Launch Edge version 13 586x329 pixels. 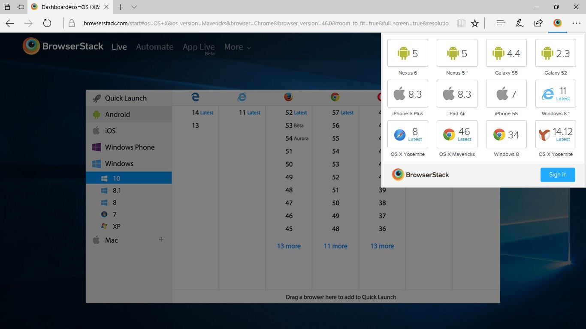[195, 126]
